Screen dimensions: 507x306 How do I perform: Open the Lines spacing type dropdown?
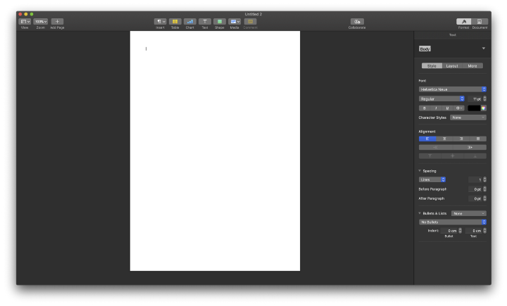(432, 179)
